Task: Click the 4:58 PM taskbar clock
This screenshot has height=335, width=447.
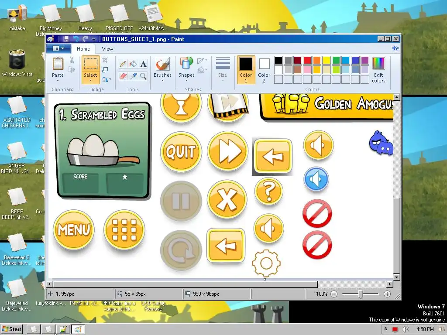Action: pos(425,329)
